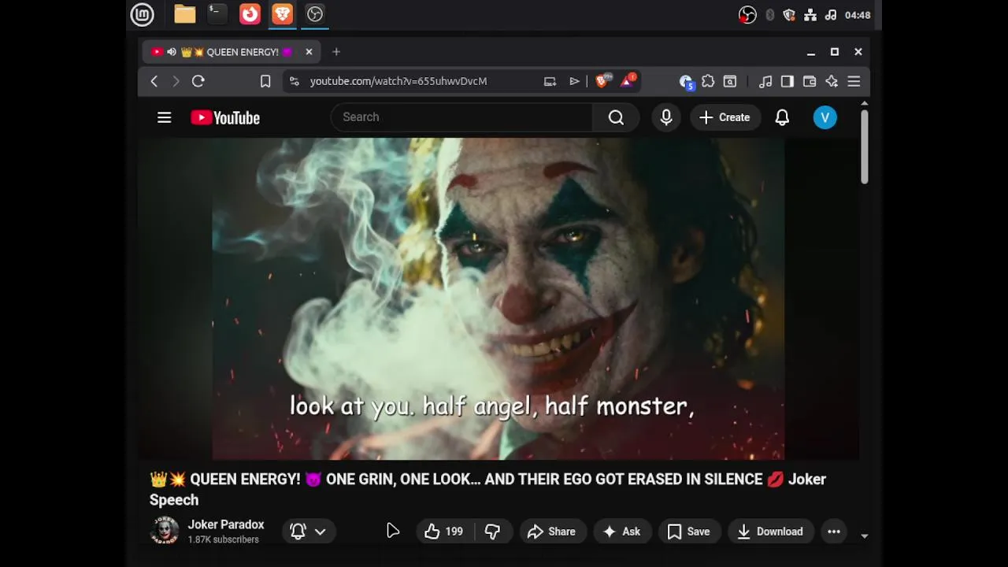
Task: Go back in the browser
Action: click(x=154, y=81)
